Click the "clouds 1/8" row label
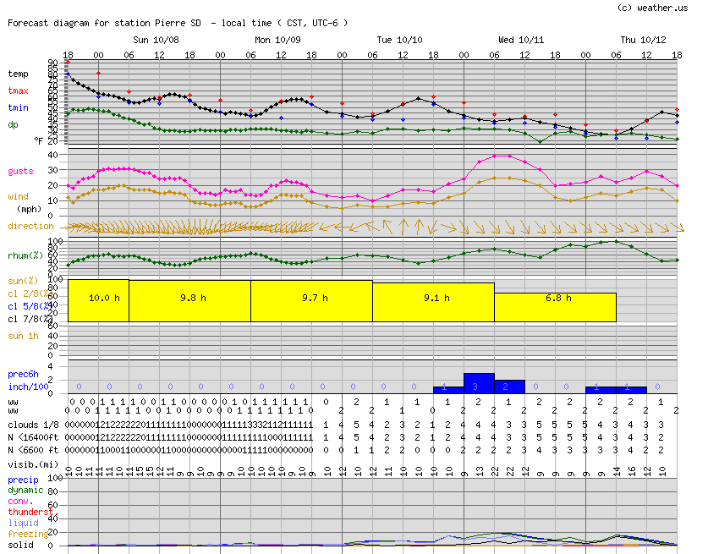Screen dimensions: 719x554 pyautogui.click(x=33, y=425)
